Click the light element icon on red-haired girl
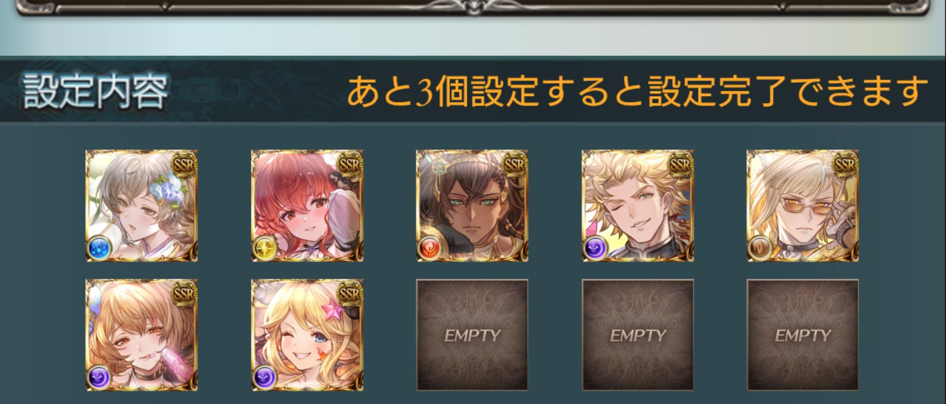This screenshot has height=404, width=946. click(264, 249)
